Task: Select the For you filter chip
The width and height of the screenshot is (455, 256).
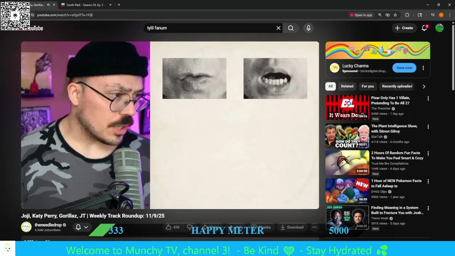Action: (368, 86)
